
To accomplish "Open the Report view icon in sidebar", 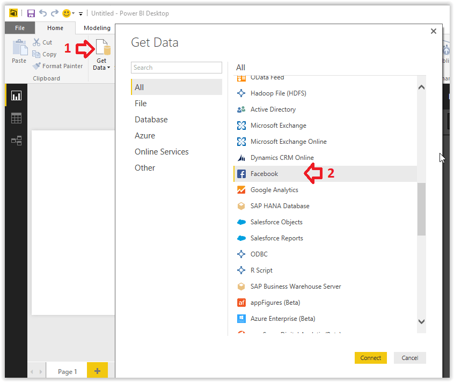I will click(x=16, y=95).
